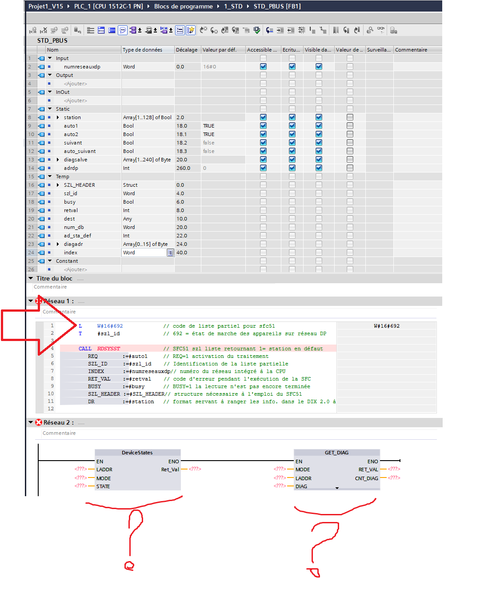Click PLC_1 [CPU 1512C-1 PN] breadcrumb
The image size is (480, 610).
108,6
